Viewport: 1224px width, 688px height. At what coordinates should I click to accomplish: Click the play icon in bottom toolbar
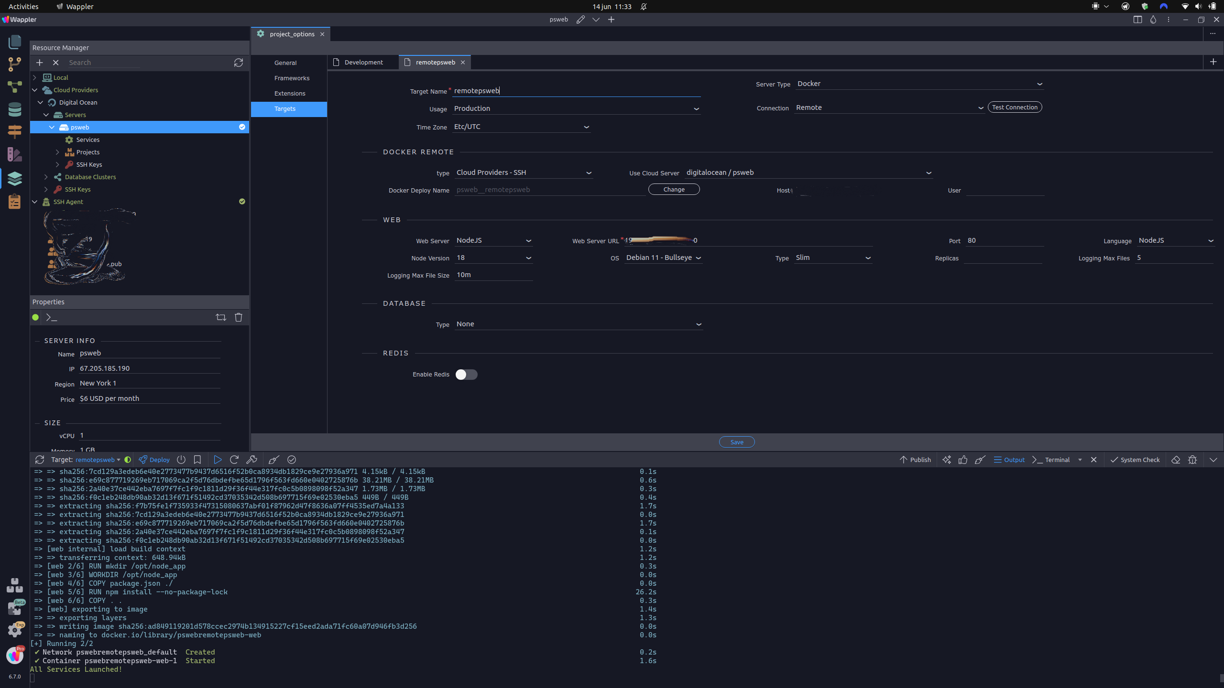218,460
